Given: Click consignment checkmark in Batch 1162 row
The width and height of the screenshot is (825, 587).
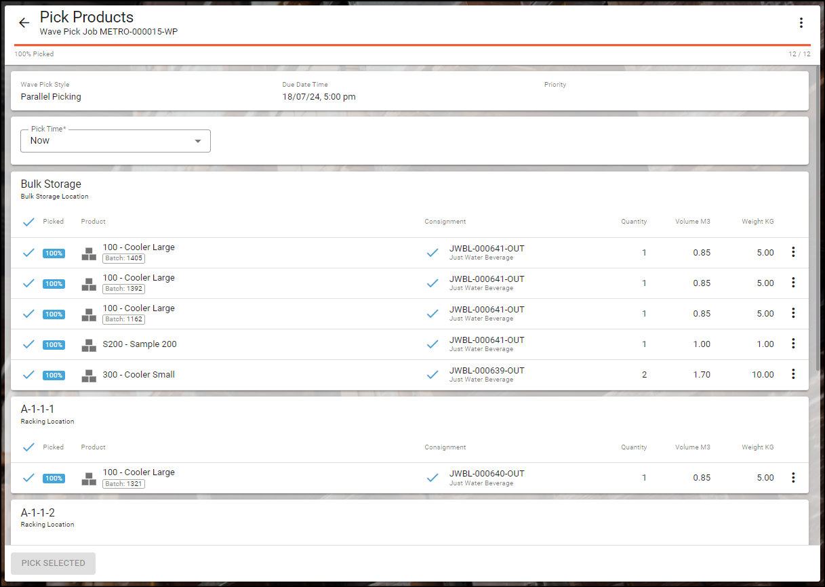Looking at the screenshot, I should (432, 314).
